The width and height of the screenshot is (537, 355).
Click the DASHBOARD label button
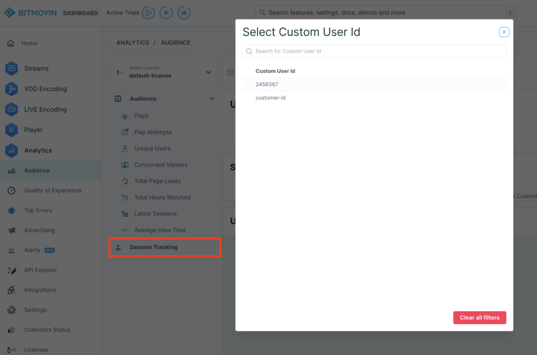[80, 13]
